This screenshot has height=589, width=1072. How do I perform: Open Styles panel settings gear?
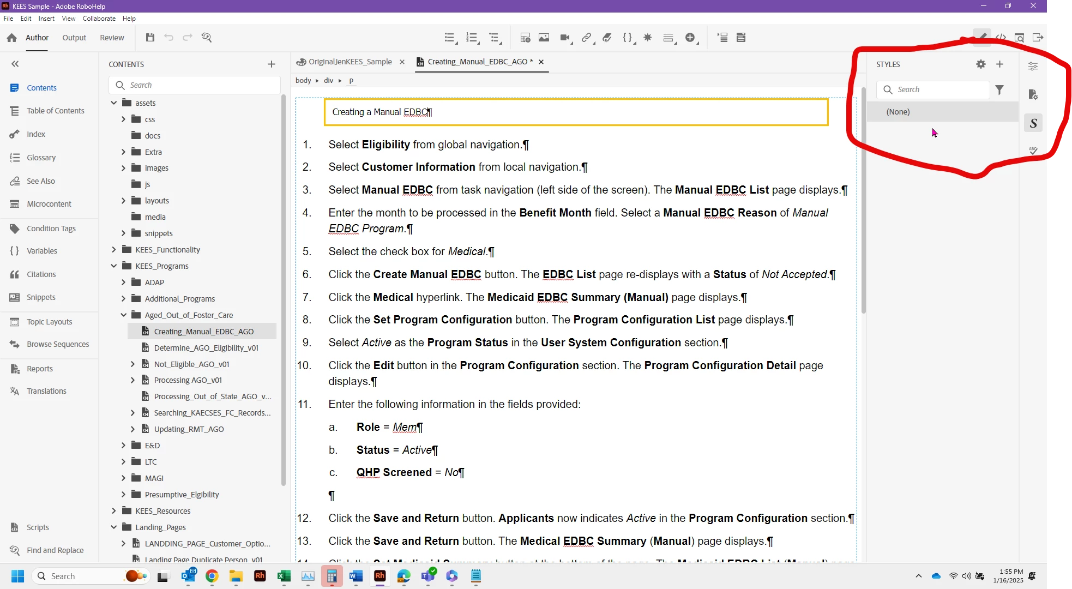coord(980,64)
